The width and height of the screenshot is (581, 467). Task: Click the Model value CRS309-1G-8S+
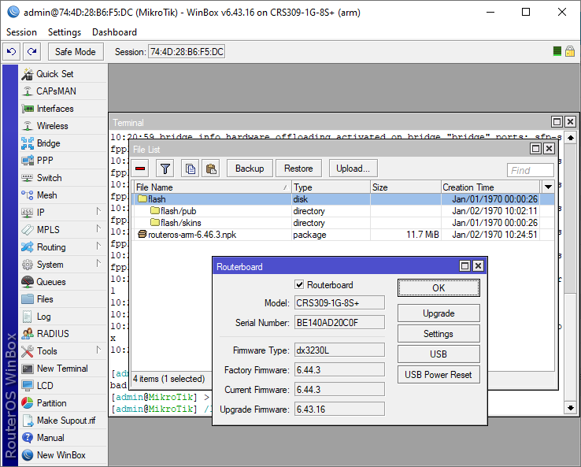(x=339, y=303)
